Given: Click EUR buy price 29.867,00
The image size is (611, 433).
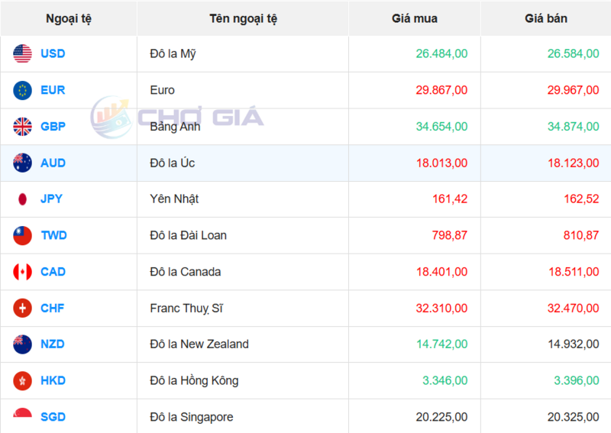Looking at the screenshot, I should (441, 90).
